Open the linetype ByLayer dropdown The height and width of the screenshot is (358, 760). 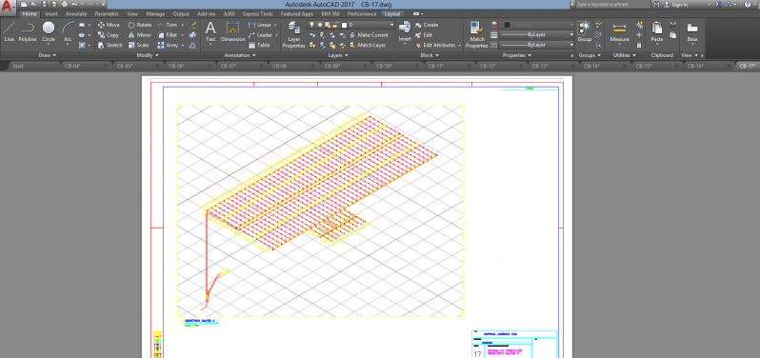click(x=537, y=45)
